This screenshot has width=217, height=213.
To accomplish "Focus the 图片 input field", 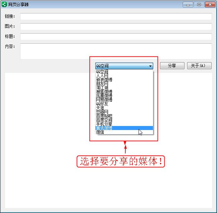I will tap(116, 27).
